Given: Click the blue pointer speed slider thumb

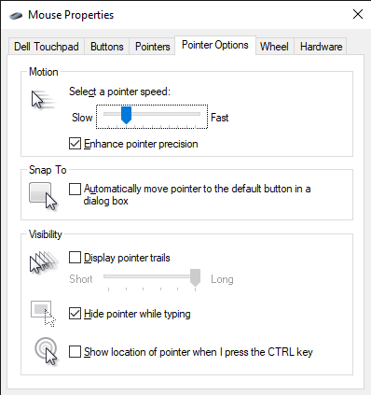Looking at the screenshot, I should click(126, 115).
